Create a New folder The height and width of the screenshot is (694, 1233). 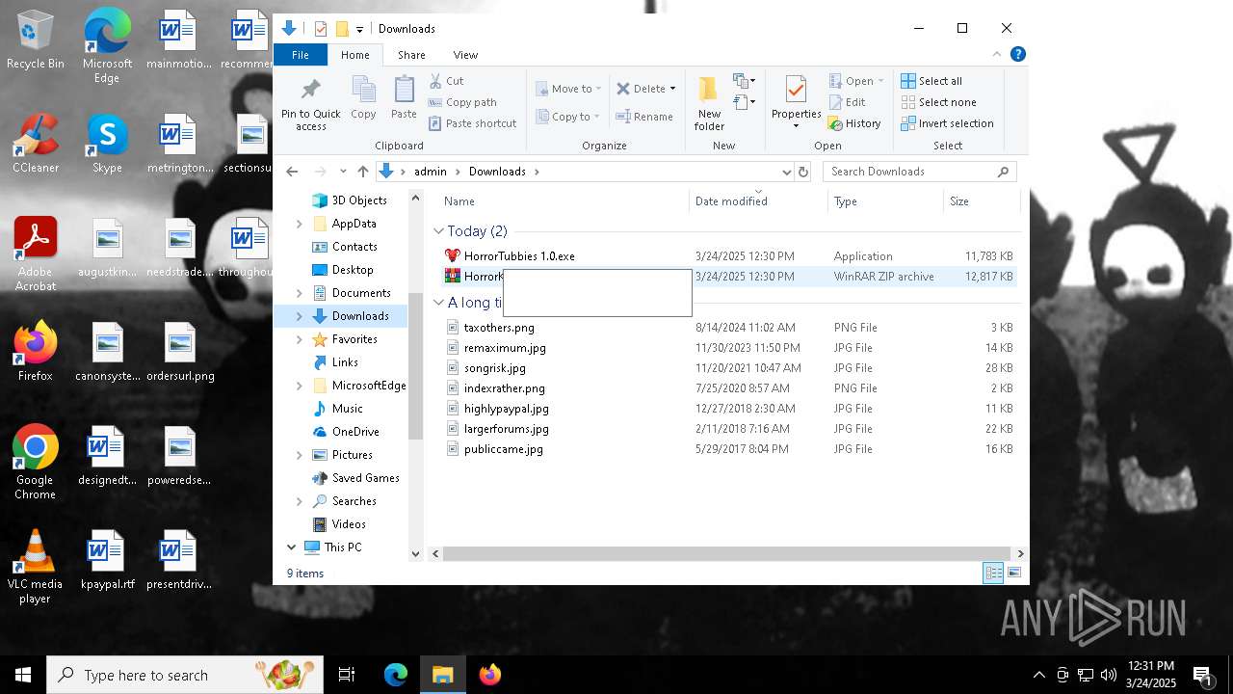[709, 104]
